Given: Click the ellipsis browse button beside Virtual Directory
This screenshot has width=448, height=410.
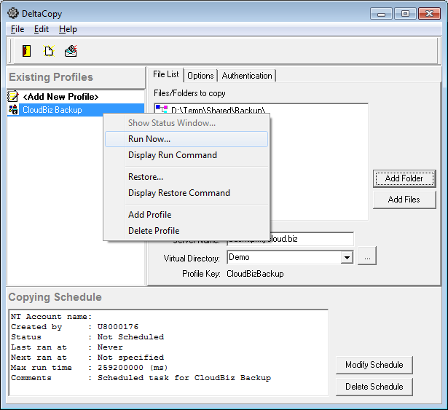Looking at the screenshot, I should pyautogui.click(x=367, y=257).
